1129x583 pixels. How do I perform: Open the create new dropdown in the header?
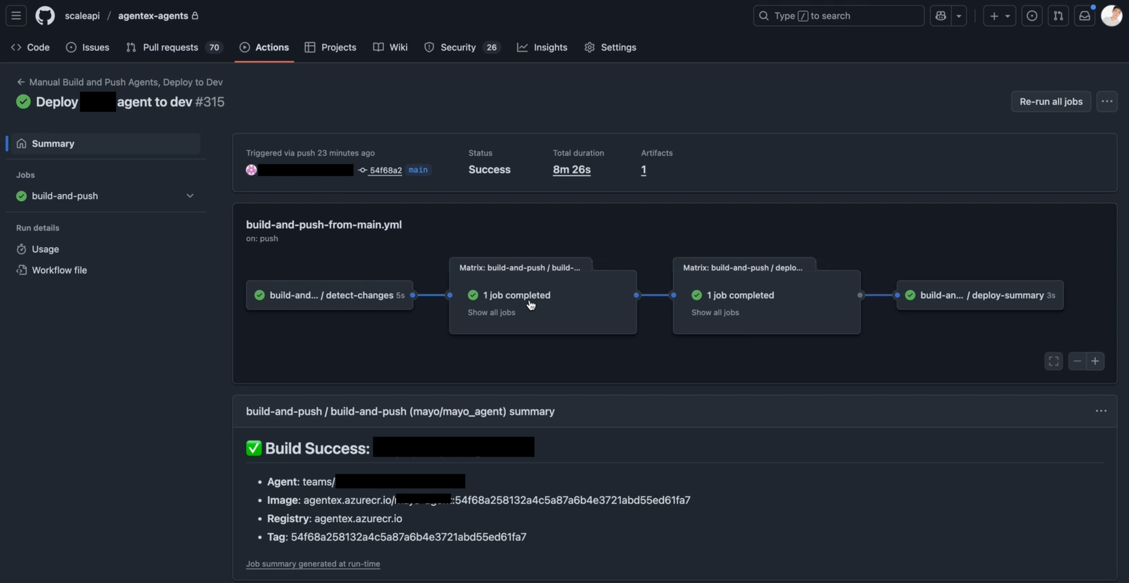(1000, 16)
